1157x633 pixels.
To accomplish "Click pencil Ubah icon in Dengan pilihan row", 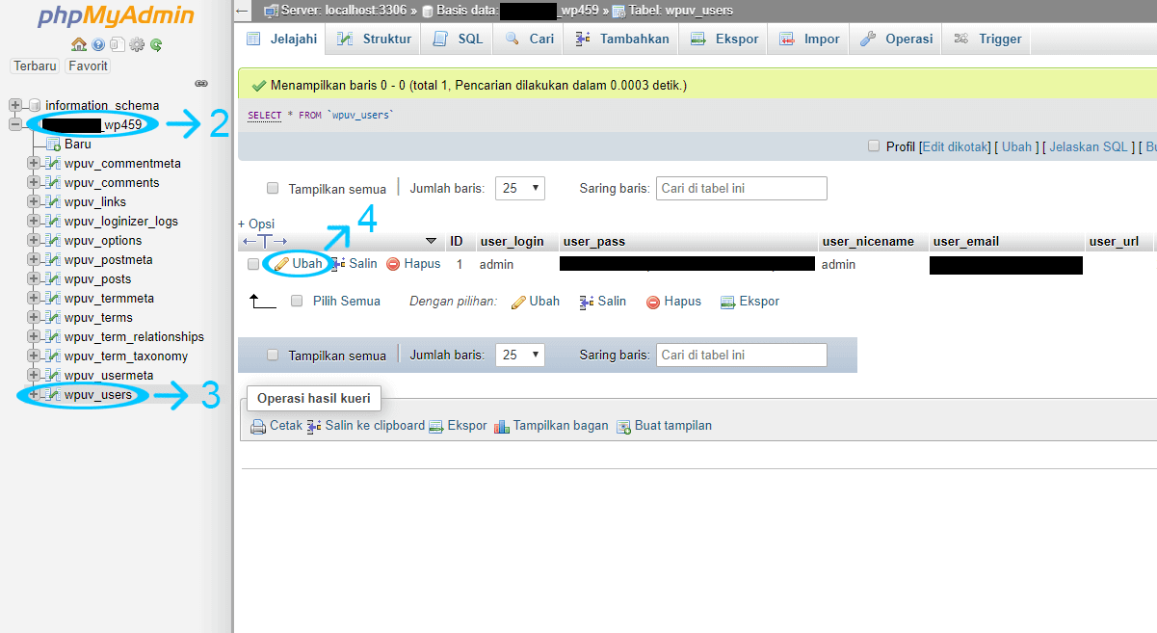I will [x=518, y=302].
